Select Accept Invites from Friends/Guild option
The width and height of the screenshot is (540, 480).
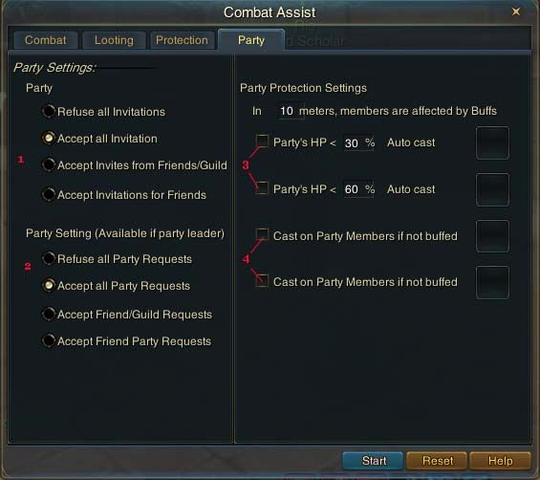tap(49, 165)
